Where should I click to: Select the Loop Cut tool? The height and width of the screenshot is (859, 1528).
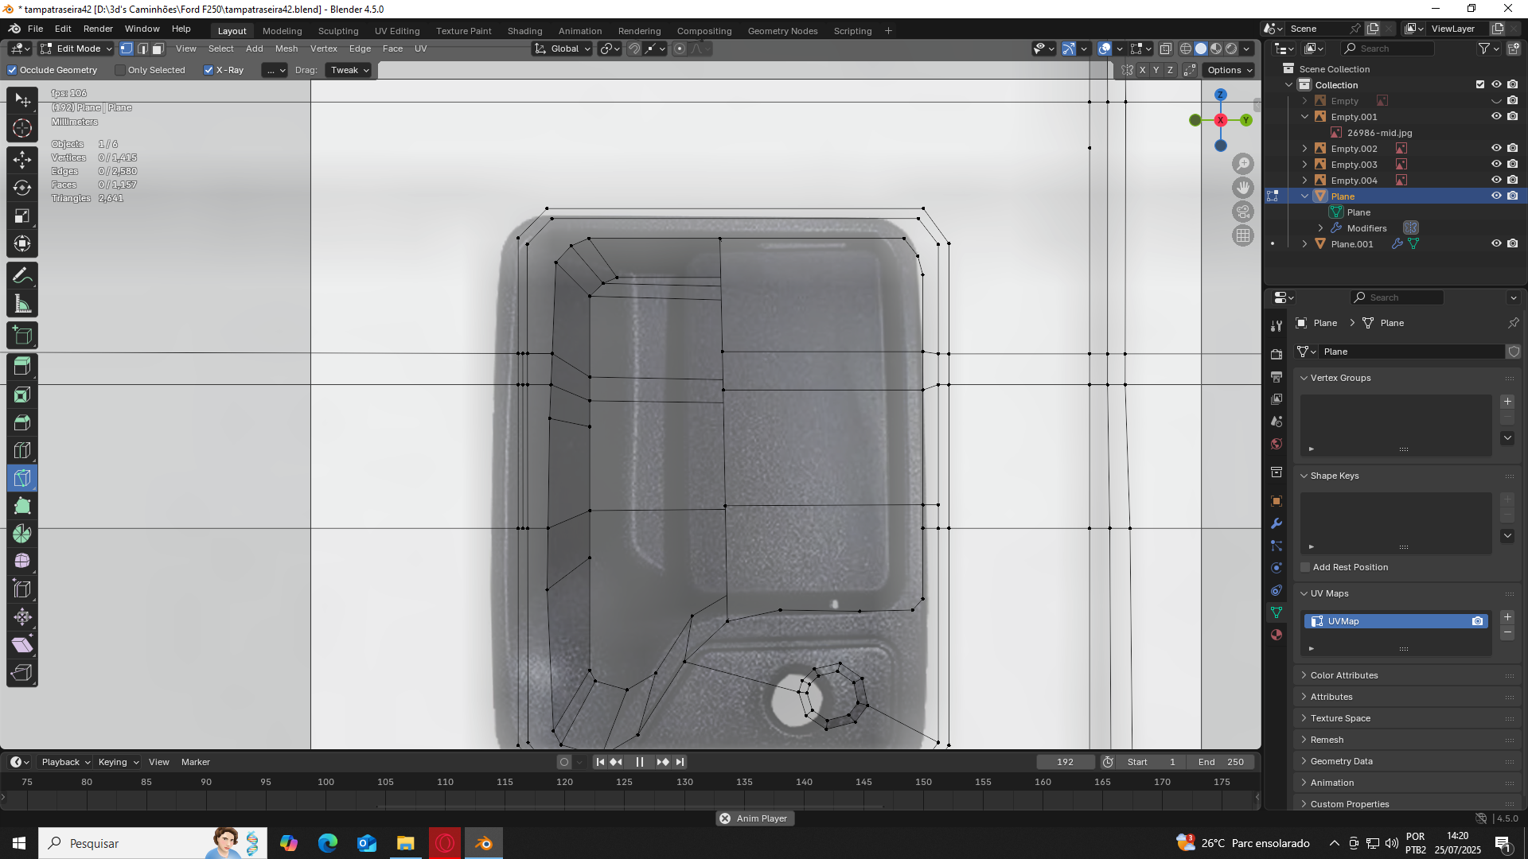click(x=22, y=450)
